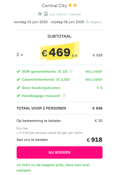Click the Central City hotel name

55,6
